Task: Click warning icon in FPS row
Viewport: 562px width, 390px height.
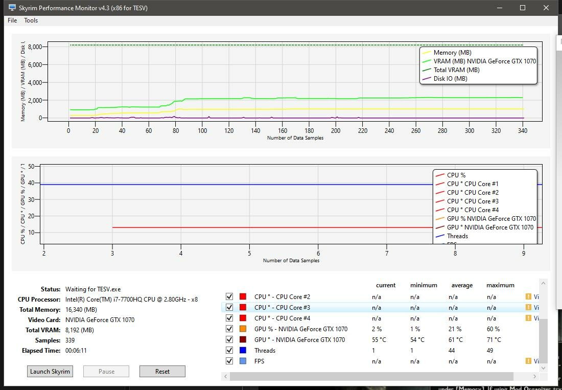Action: pos(528,361)
